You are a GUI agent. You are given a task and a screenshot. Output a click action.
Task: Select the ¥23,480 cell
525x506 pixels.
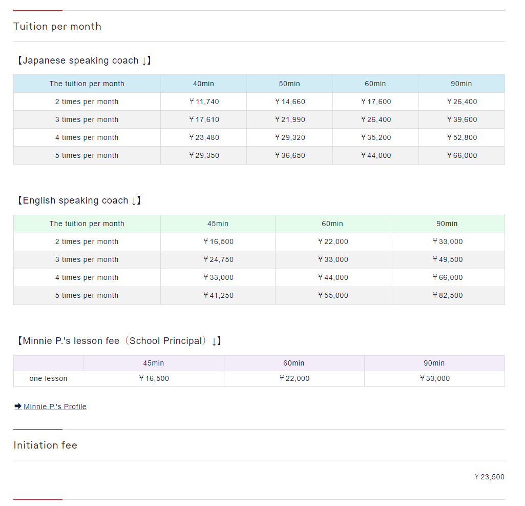point(203,138)
